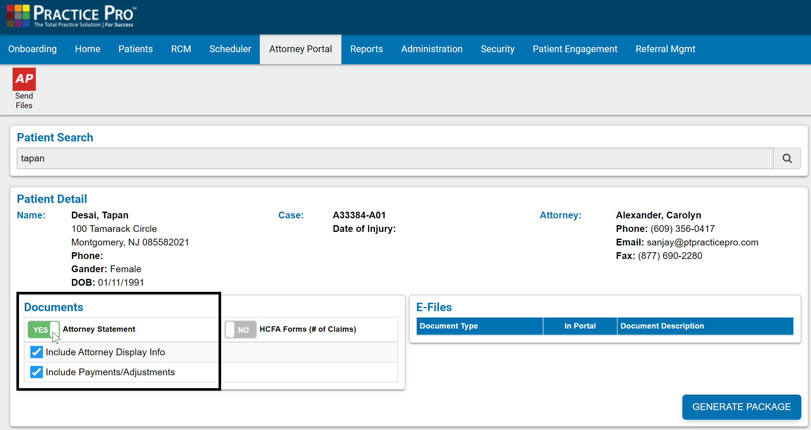
Task: Click the AP Send Files icon
Action: (24, 79)
